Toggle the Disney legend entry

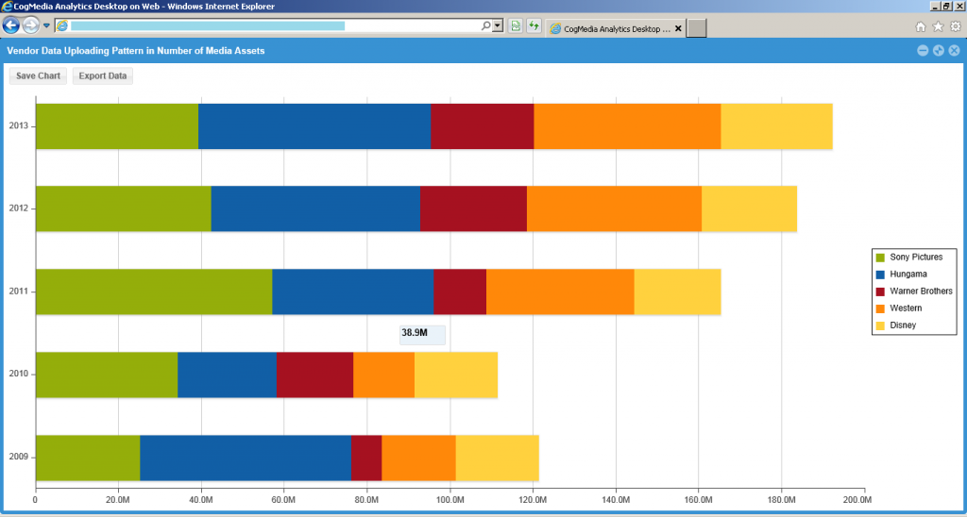(903, 325)
